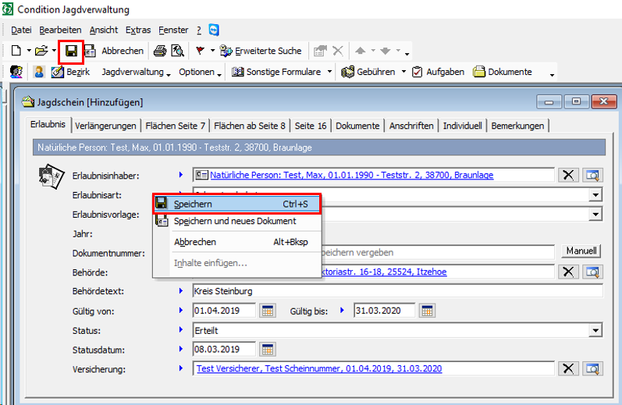Open calendar picker for Gültig von
This screenshot has height=405, width=622.
coord(268,311)
